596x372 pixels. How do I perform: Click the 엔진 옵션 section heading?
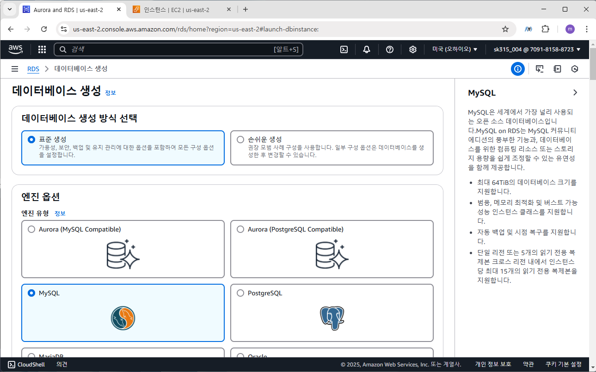point(41,197)
